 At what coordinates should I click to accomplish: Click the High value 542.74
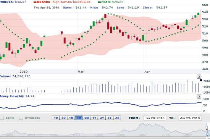pyautogui.click(x=107, y=8)
